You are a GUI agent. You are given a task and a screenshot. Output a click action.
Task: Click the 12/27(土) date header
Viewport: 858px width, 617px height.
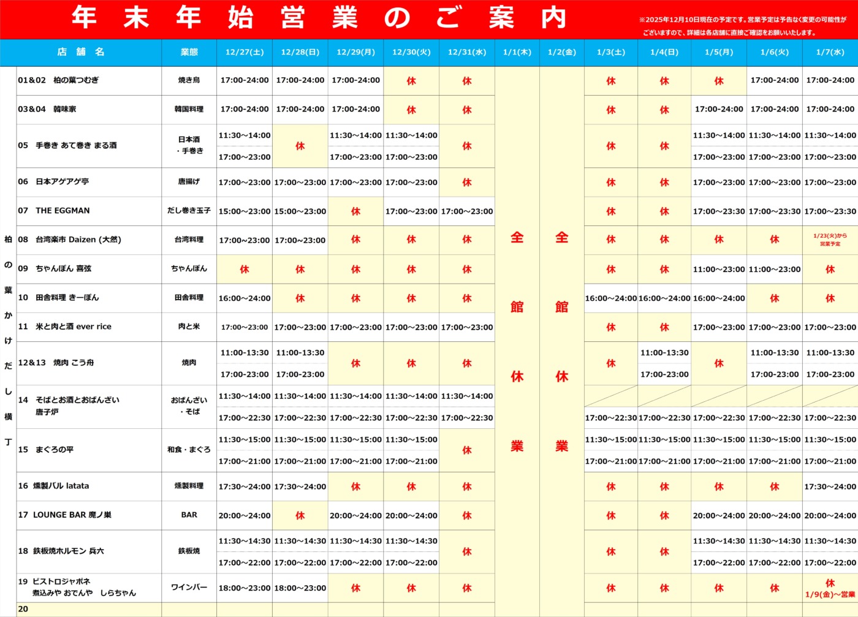(x=245, y=52)
